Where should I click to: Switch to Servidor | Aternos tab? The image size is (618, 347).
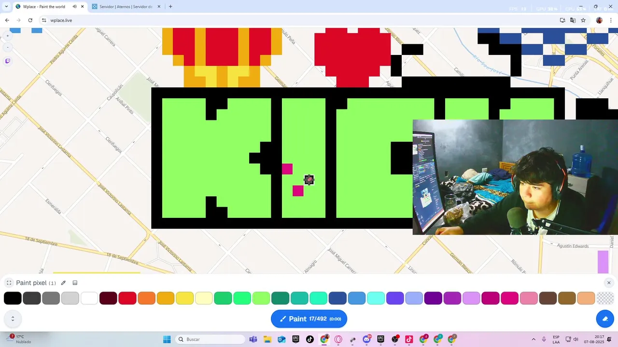[127, 7]
